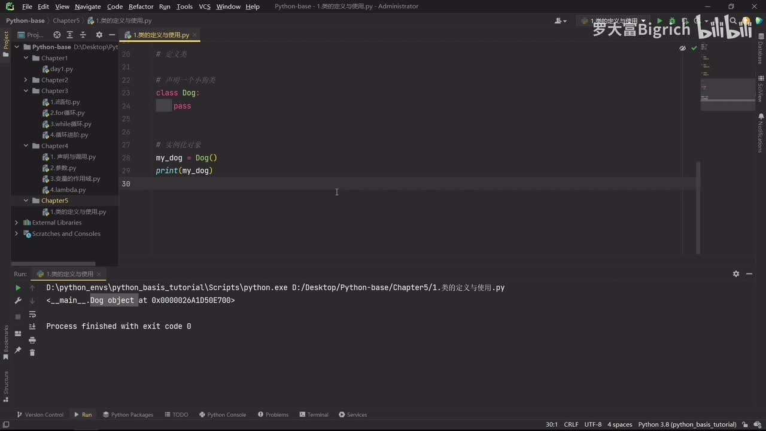766x431 pixels.
Task: Open the Version Control tab
Action: tap(40, 414)
